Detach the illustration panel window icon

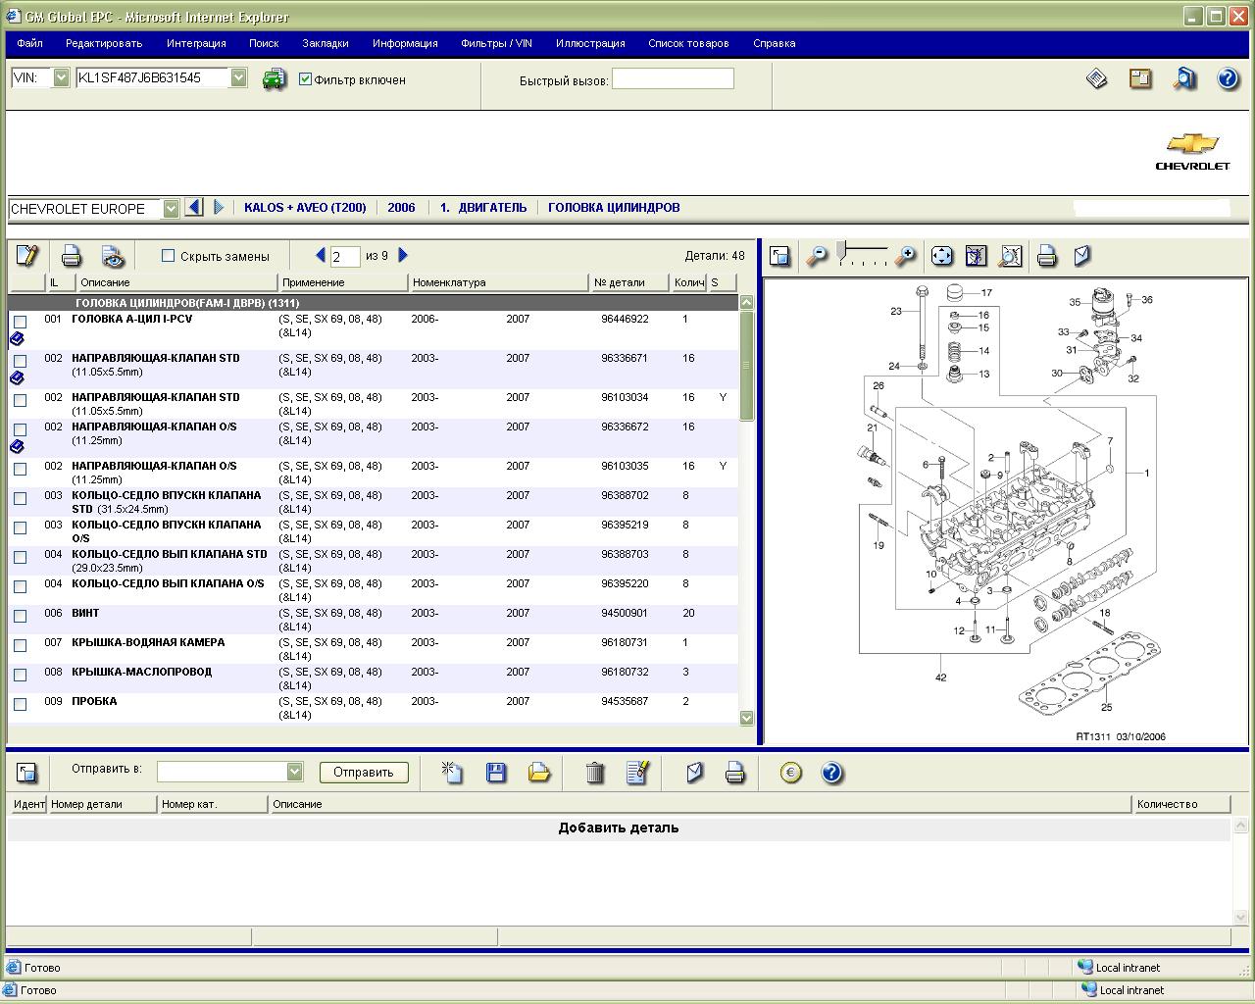[779, 256]
